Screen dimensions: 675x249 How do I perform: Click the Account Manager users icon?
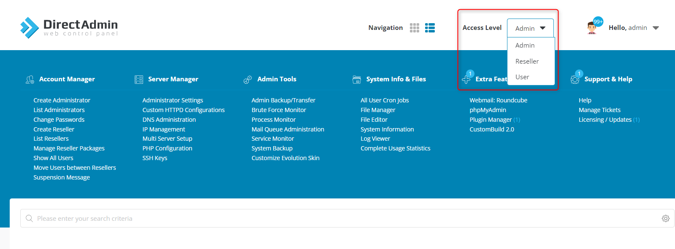pos(30,79)
